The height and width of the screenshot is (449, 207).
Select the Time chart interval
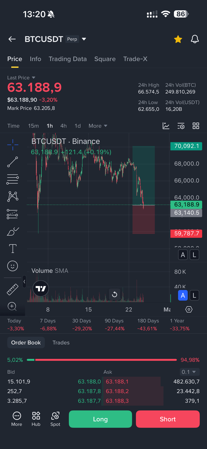click(x=13, y=126)
